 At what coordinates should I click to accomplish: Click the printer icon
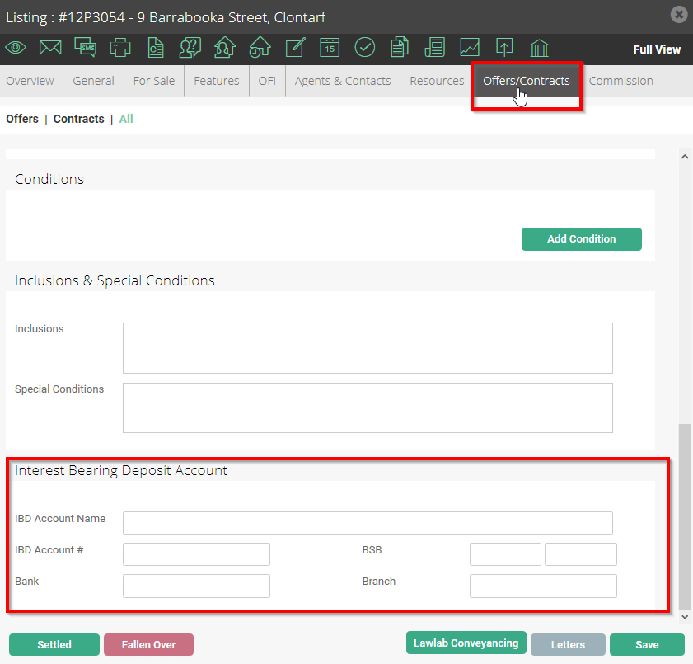coord(120,47)
